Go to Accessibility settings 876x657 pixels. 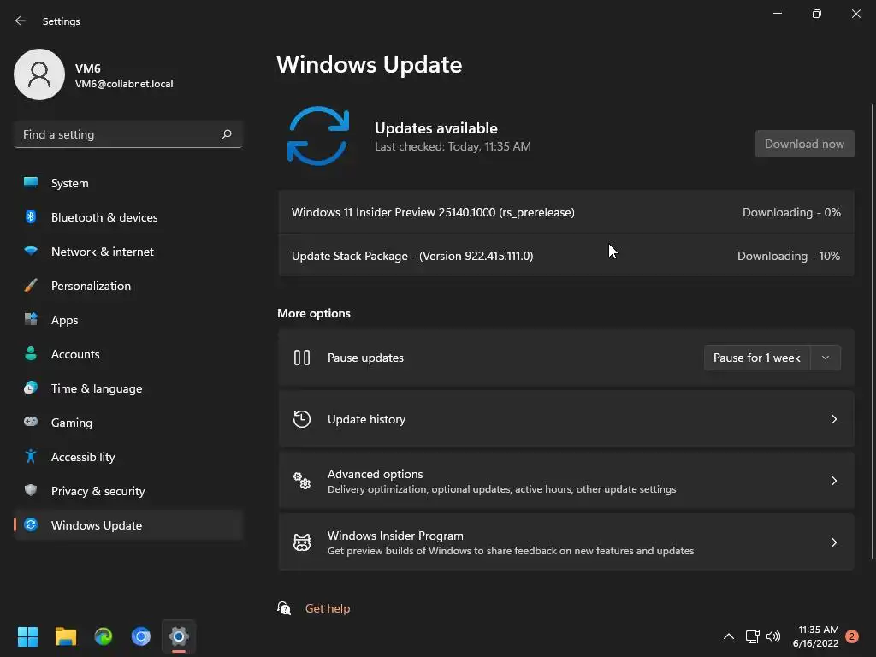pos(128,457)
